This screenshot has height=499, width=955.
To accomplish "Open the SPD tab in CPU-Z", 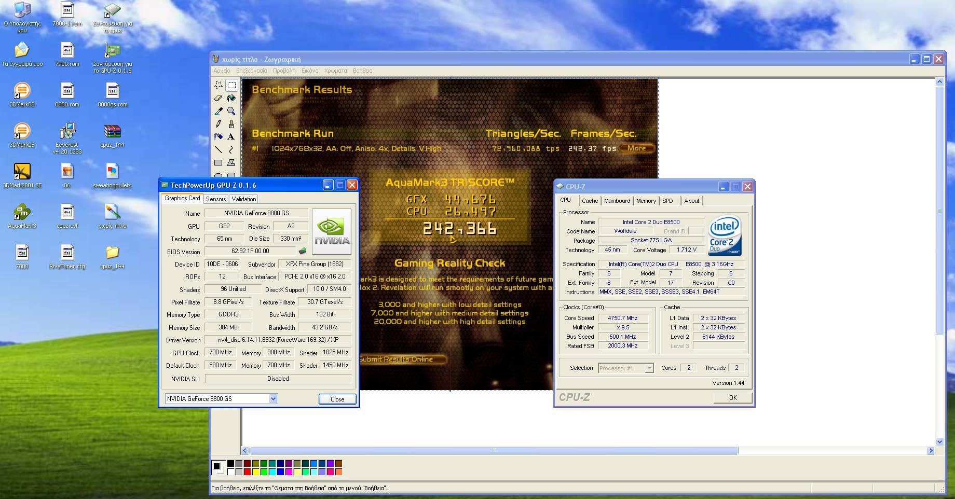I will [667, 201].
